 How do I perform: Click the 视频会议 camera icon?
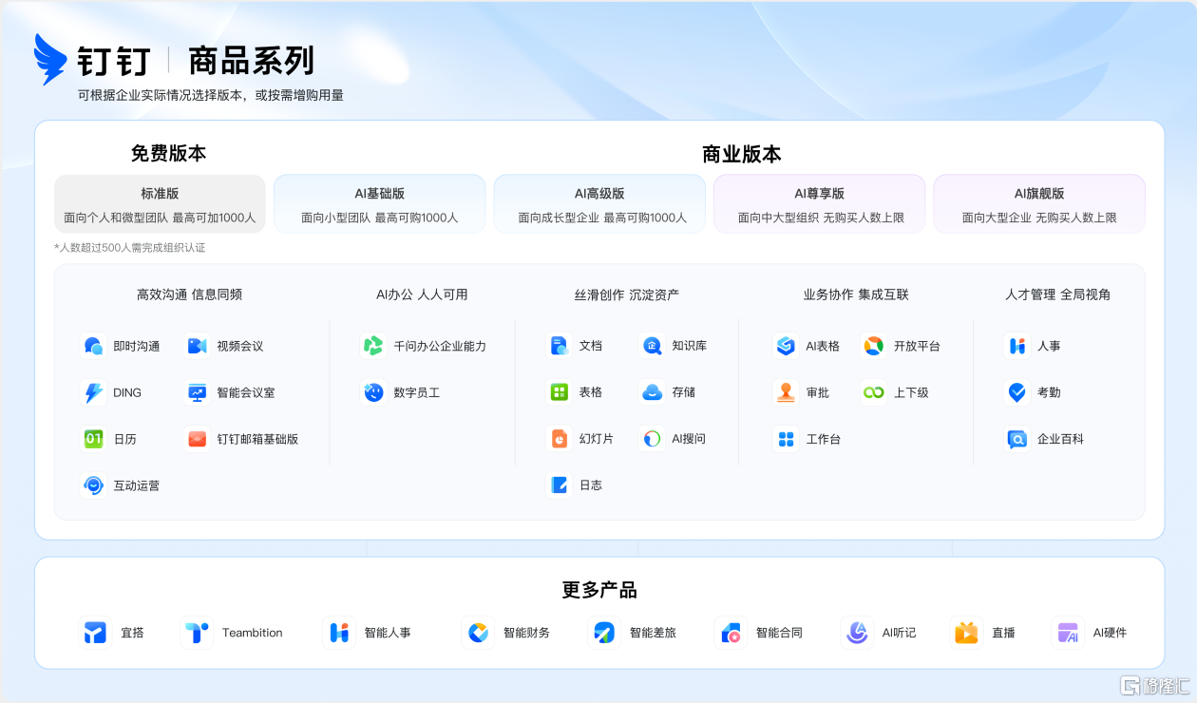[197, 346]
